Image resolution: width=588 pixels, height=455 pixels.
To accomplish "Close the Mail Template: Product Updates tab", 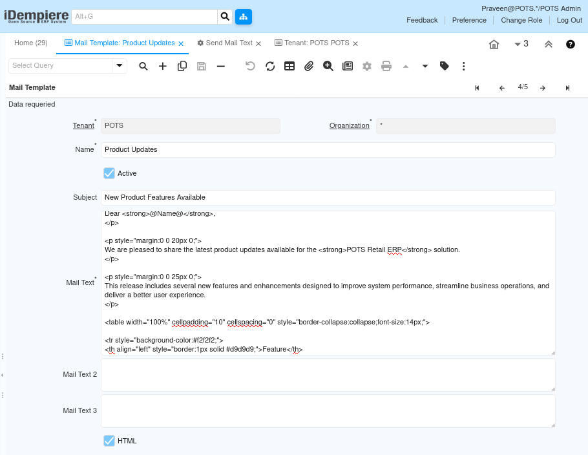I will point(181,43).
